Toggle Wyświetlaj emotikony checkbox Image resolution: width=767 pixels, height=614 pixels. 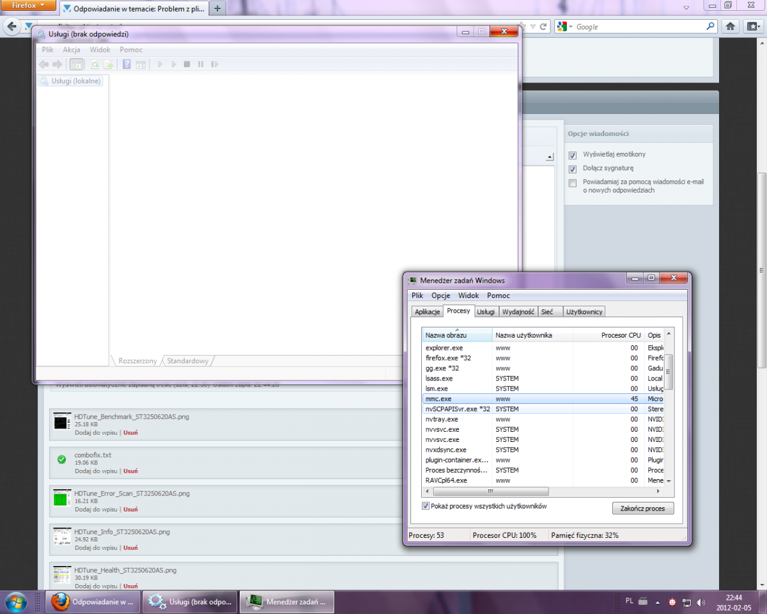coord(572,155)
